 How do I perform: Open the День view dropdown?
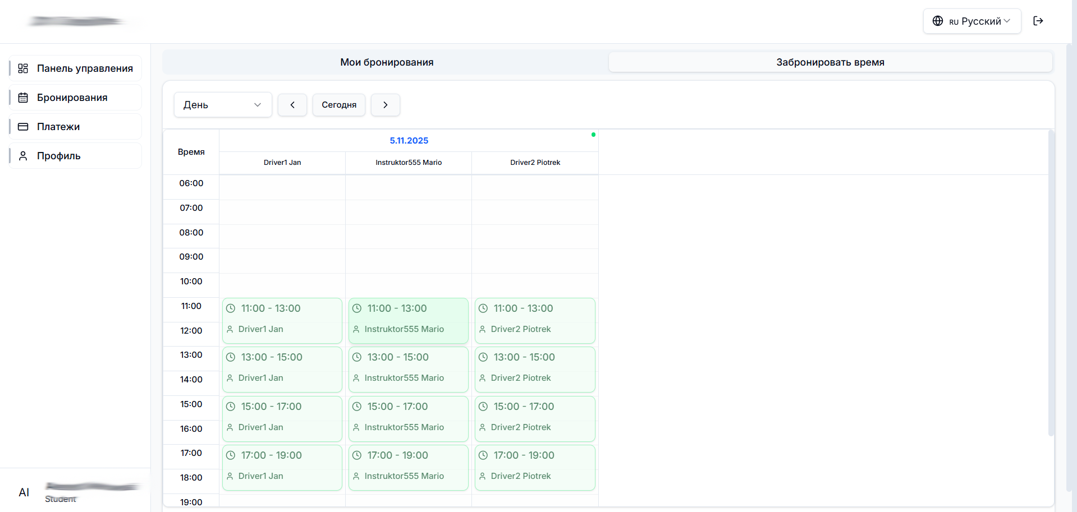(223, 105)
